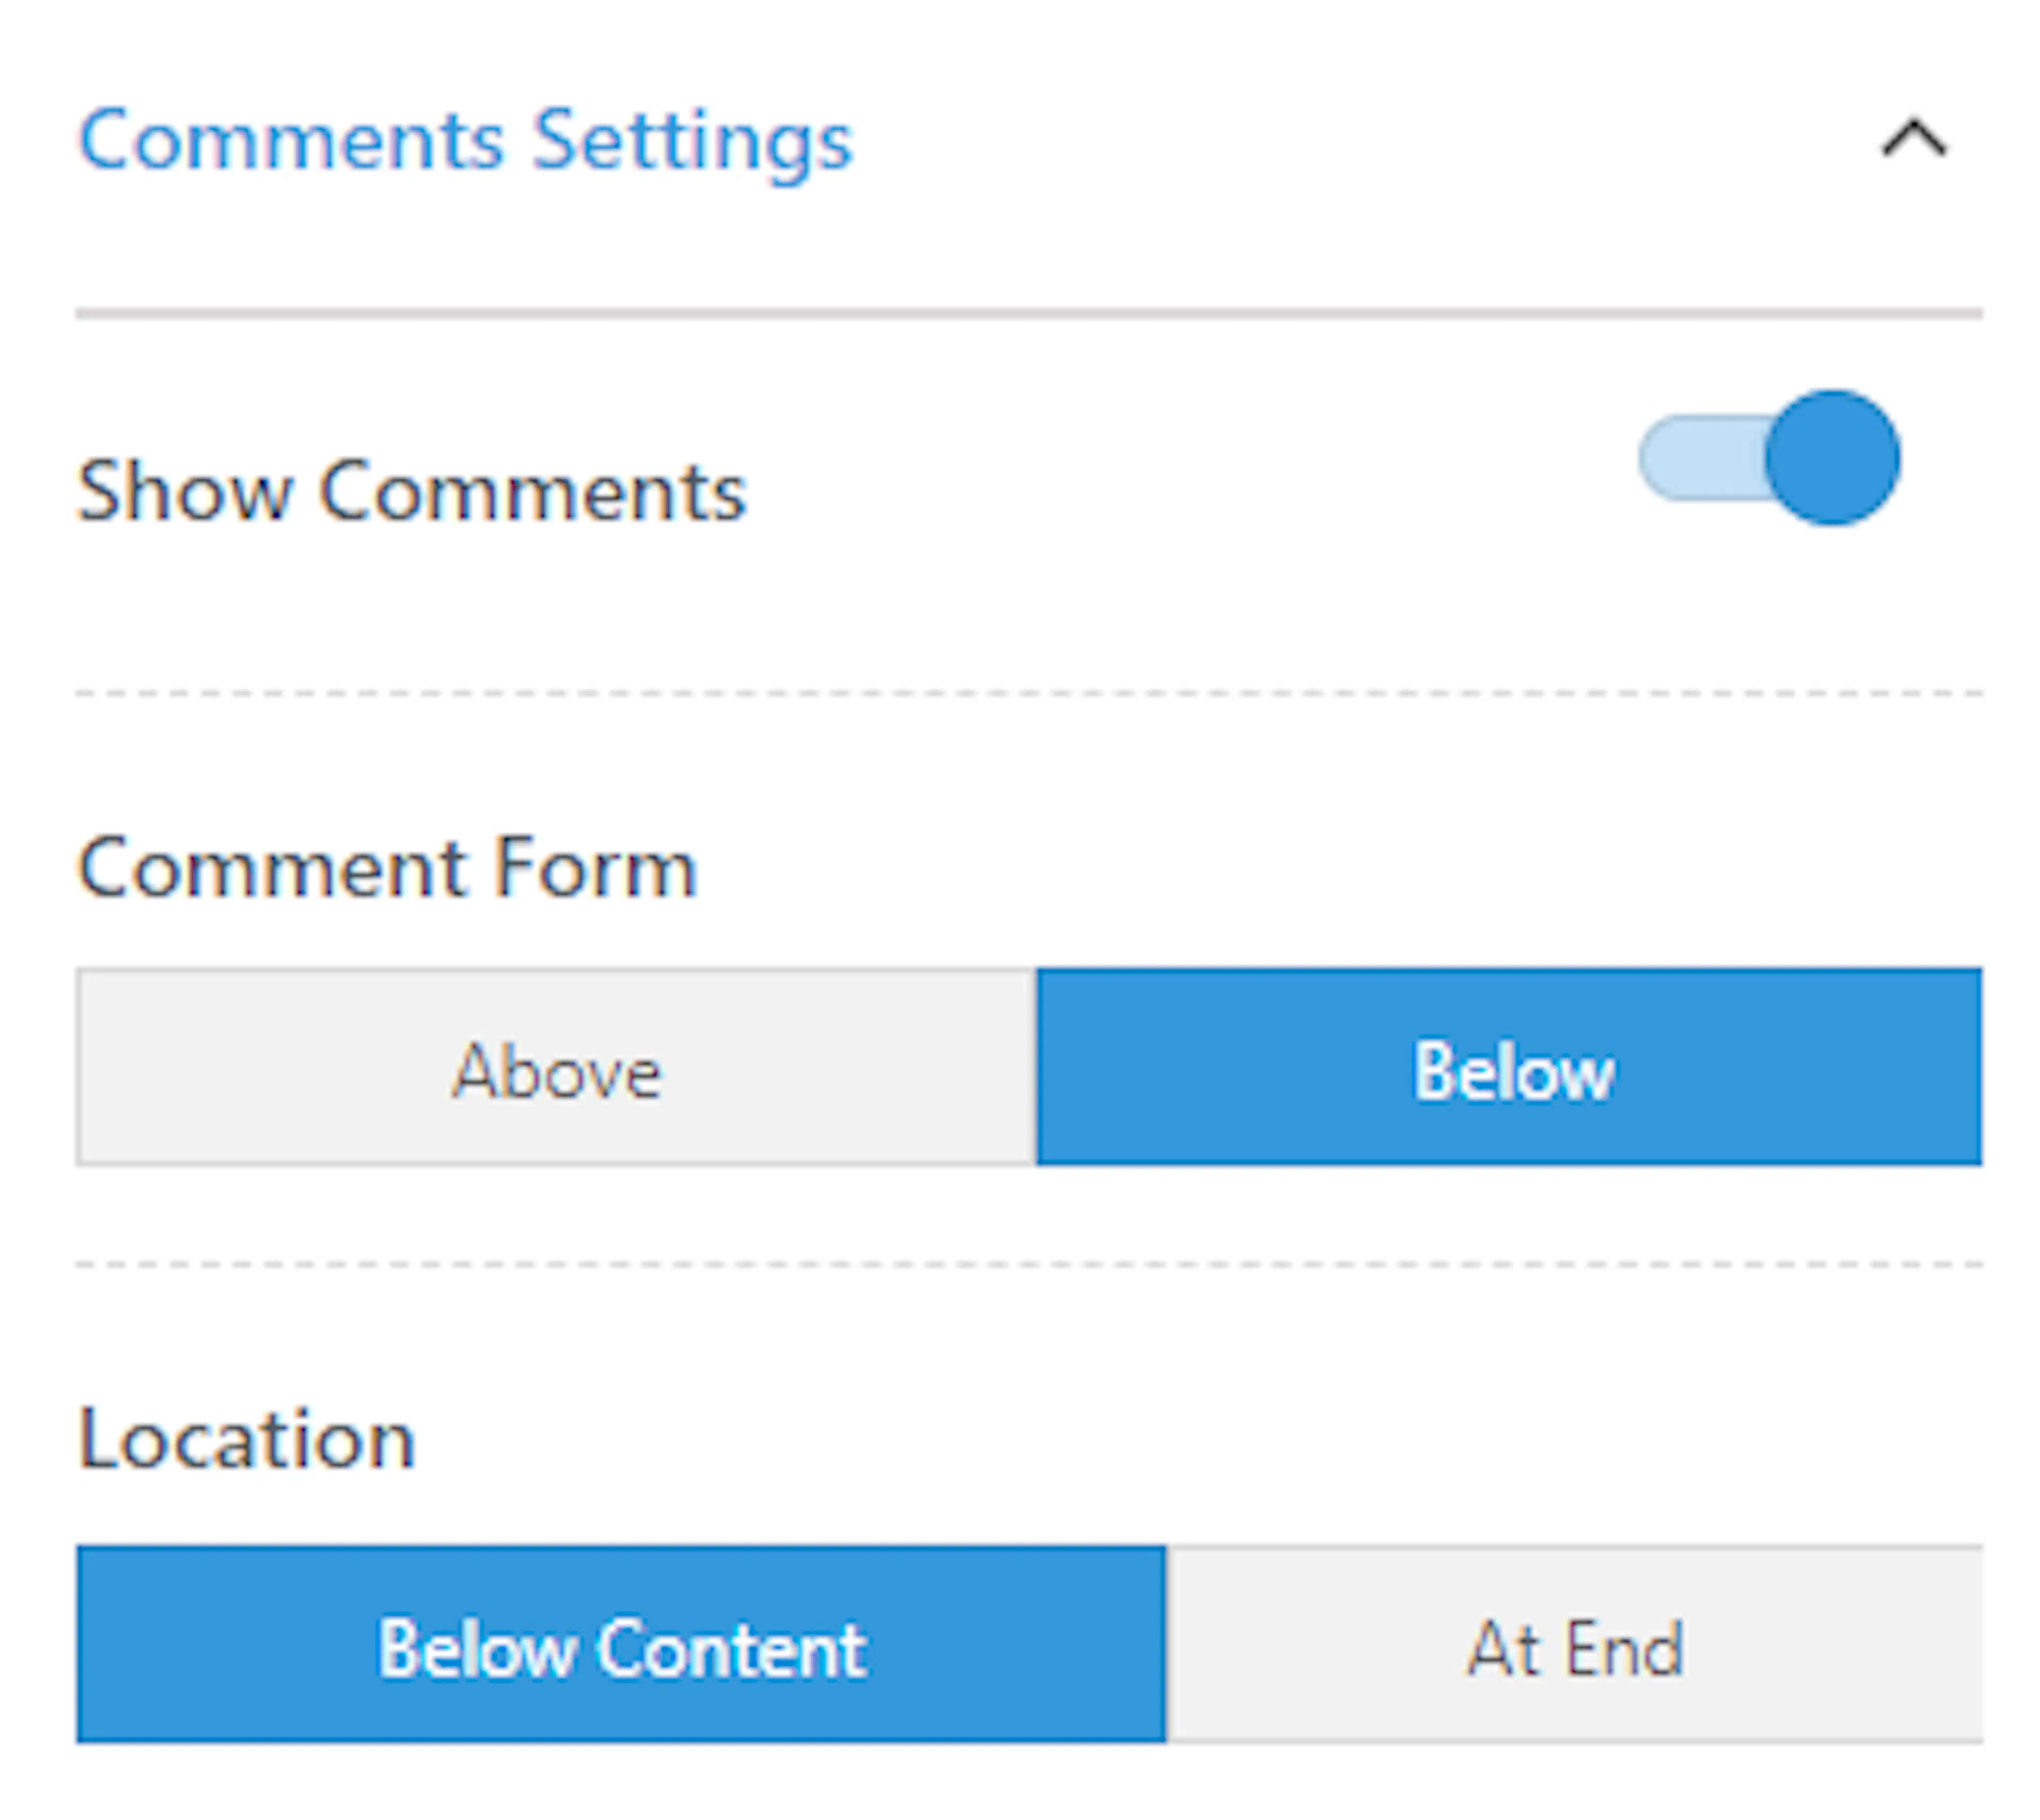Click the Comment Form label
Screen dimensions: 2040x1820
(387, 868)
